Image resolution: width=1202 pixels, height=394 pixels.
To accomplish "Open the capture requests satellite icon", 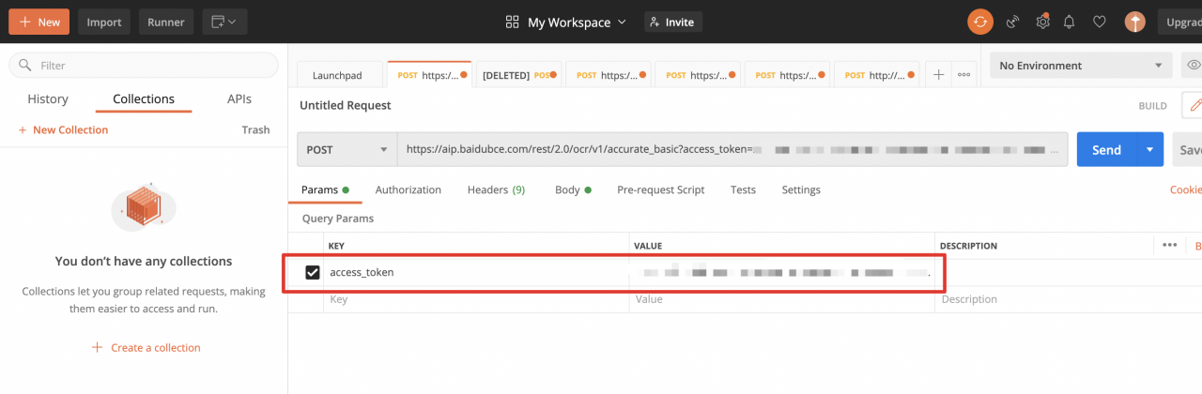I will [1012, 22].
